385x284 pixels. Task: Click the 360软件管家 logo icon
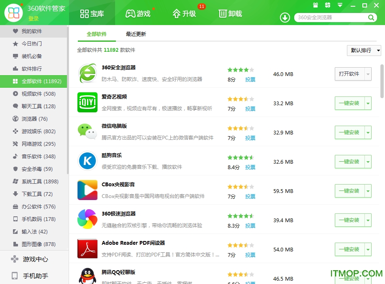(13, 13)
